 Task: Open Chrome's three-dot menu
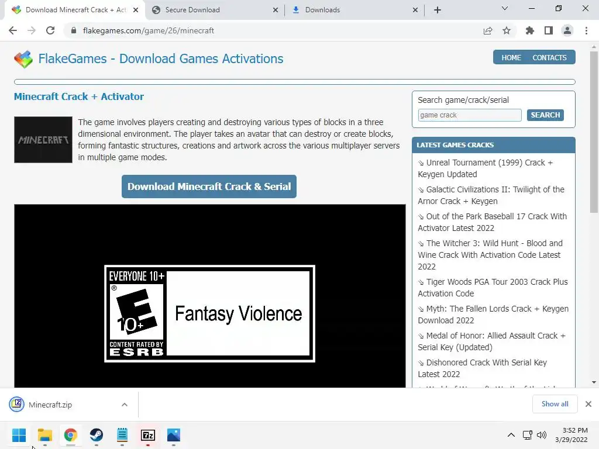point(586,30)
